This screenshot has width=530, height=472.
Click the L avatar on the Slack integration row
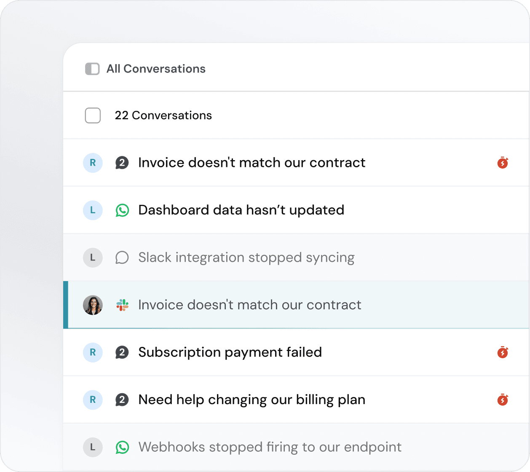point(93,257)
